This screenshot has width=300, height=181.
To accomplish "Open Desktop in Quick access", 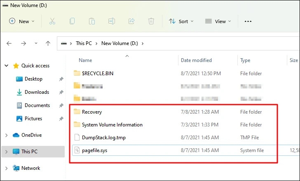I will click(x=33, y=79).
